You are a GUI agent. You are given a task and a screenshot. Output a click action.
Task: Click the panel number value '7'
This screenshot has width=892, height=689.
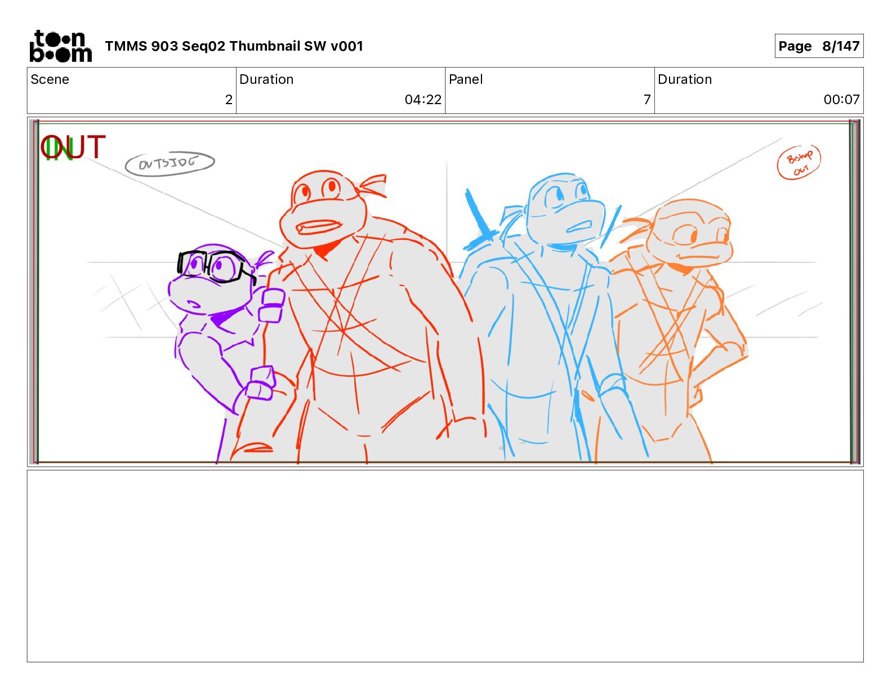pyautogui.click(x=647, y=100)
